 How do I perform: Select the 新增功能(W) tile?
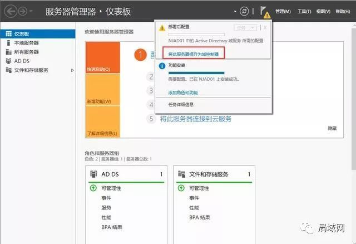[102, 90]
